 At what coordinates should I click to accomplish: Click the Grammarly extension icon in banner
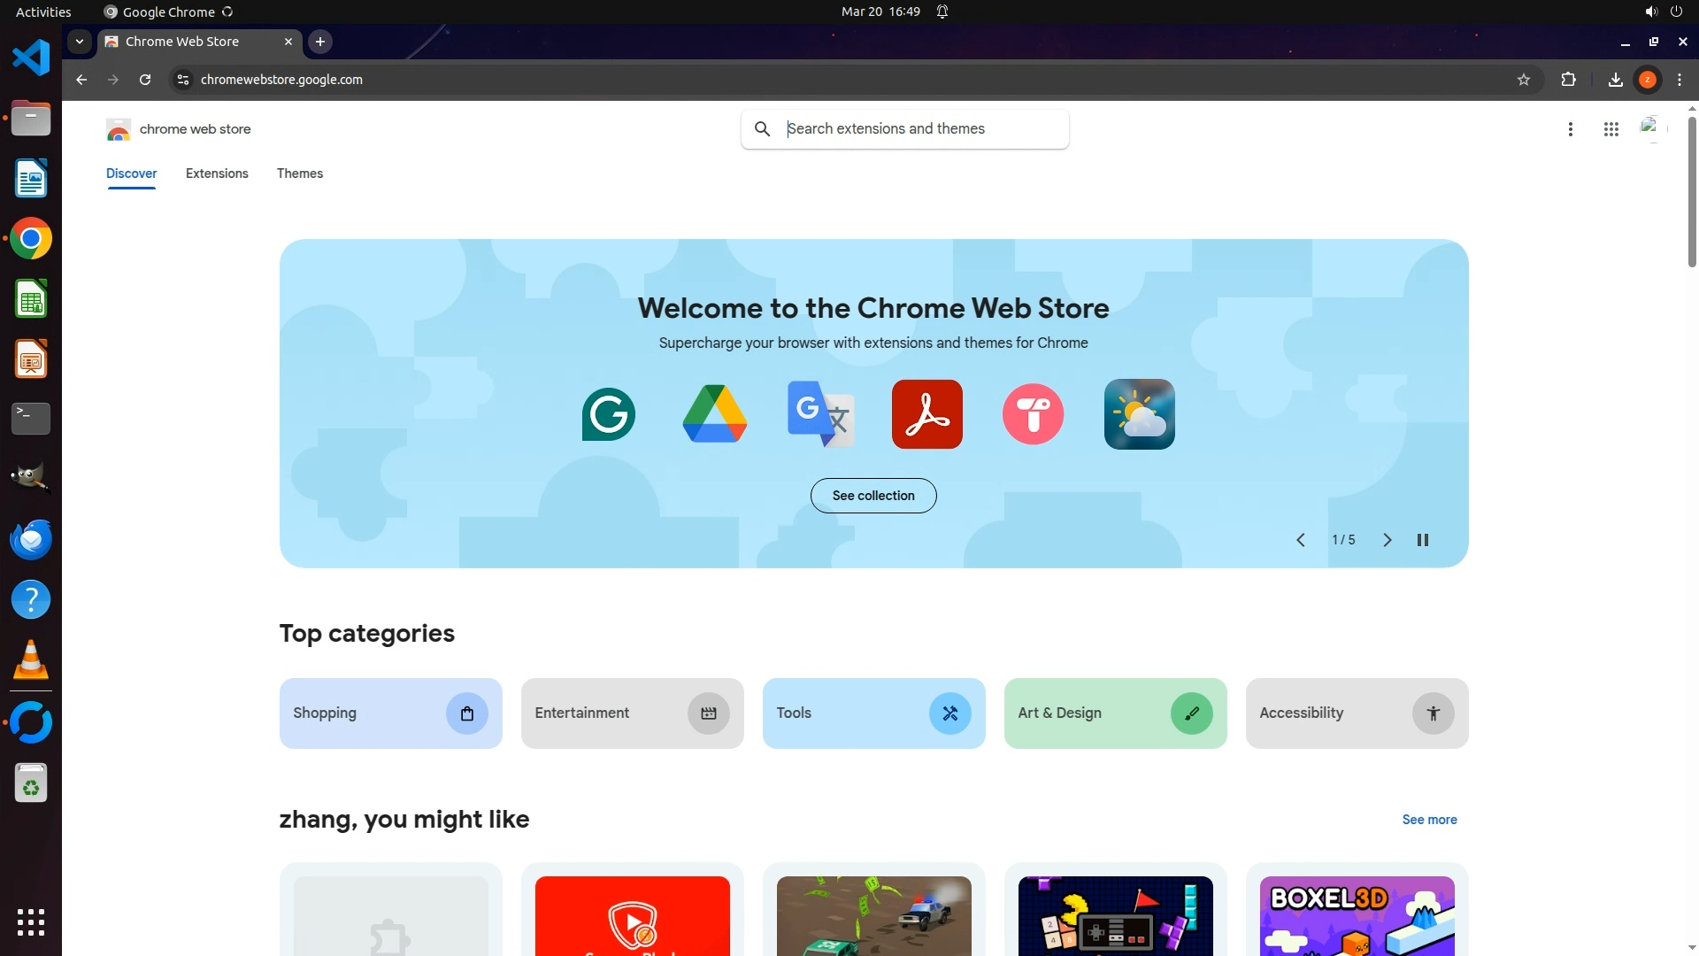[609, 414]
